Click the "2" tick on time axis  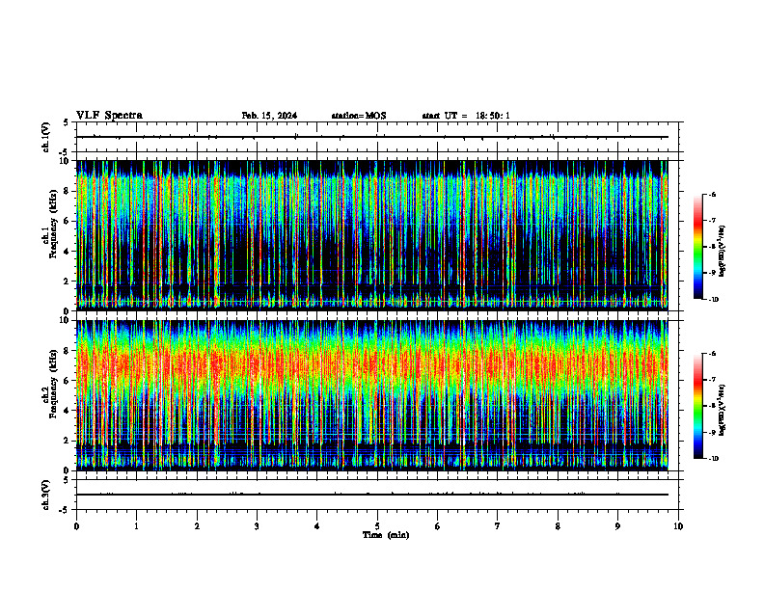[x=197, y=526]
